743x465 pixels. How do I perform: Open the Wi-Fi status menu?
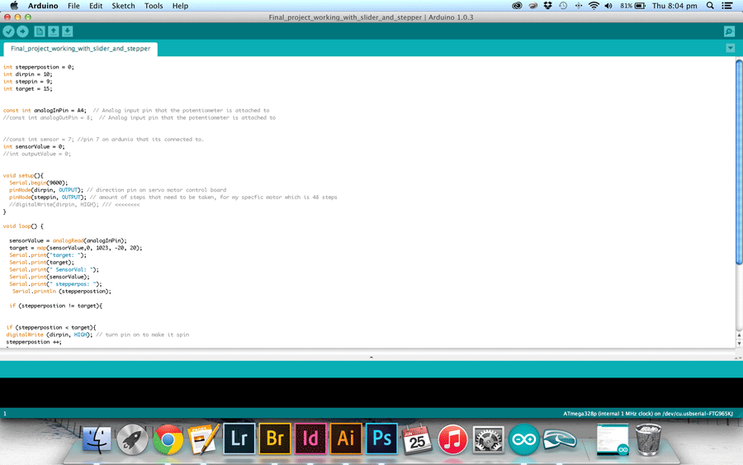click(594, 6)
